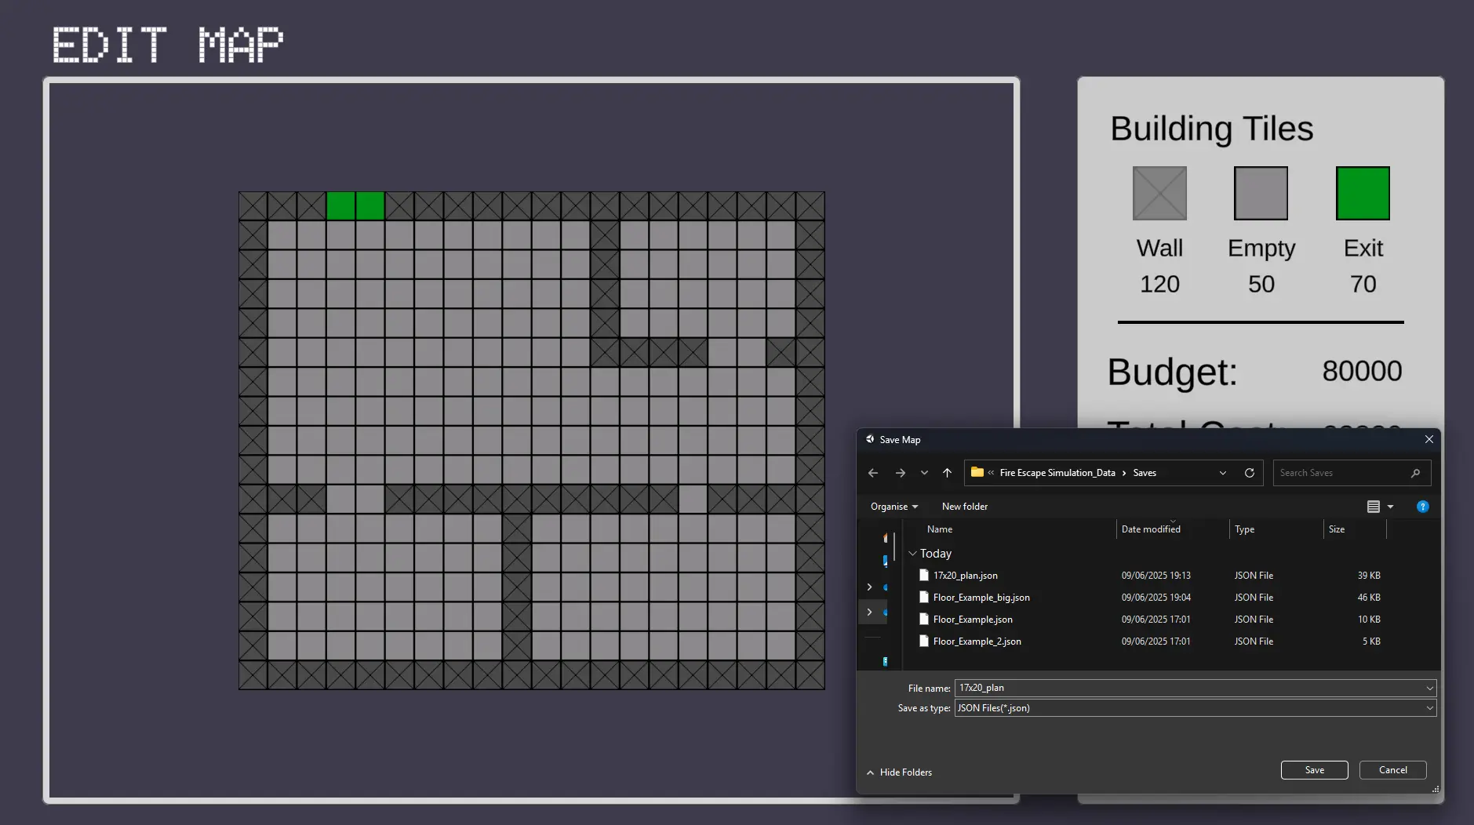Click Hide Folders toggle
The height and width of the screenshot is (825, 1474).
tap(899, 772)
